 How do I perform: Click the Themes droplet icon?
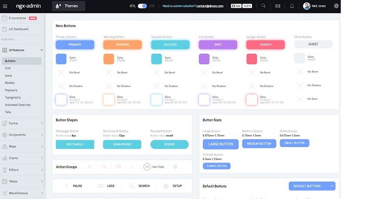(58, 6)
